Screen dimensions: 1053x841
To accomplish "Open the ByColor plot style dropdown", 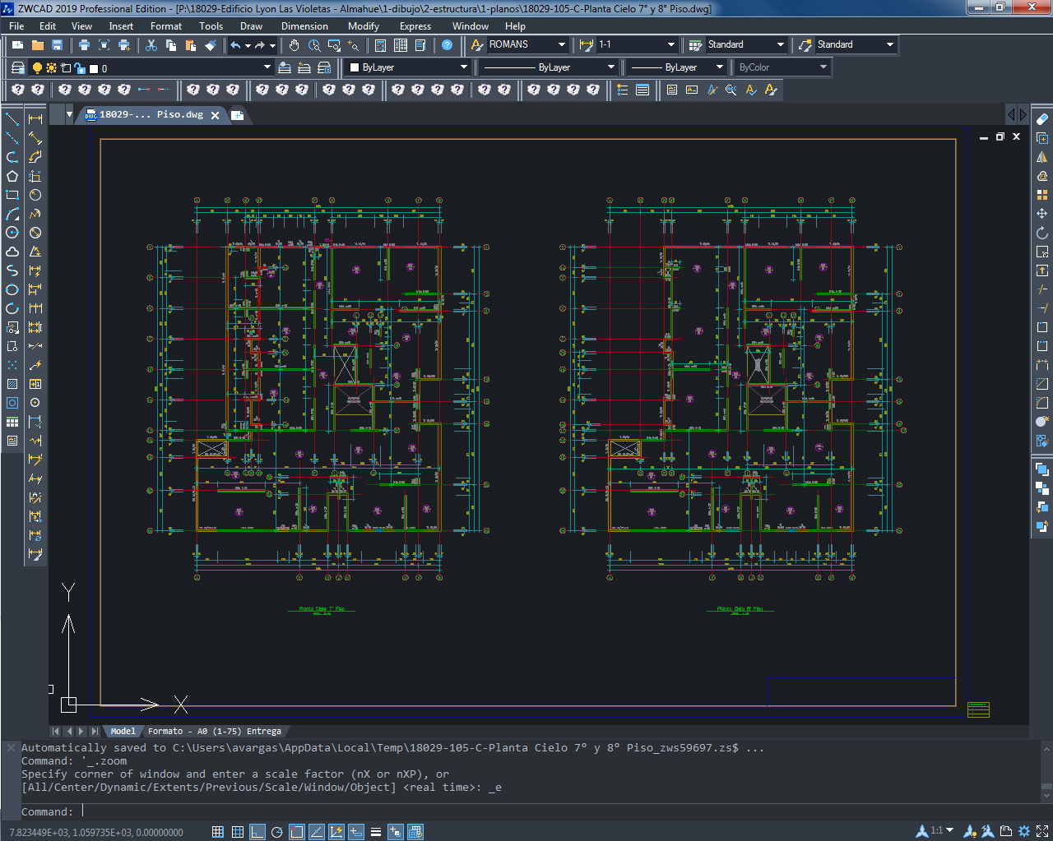I will pyautogui.click(x=823, y=67).
